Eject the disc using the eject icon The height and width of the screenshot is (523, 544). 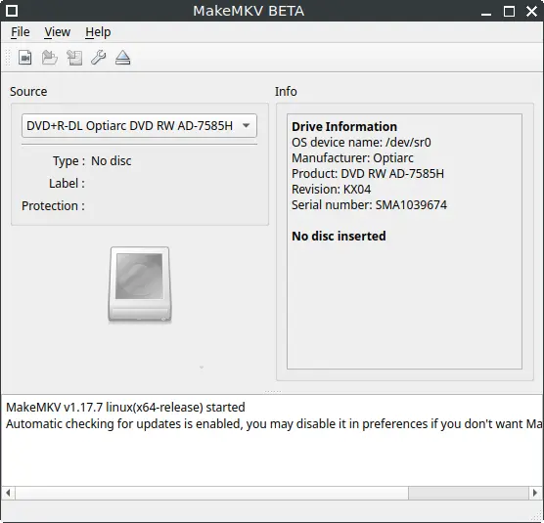coord(123,58)
